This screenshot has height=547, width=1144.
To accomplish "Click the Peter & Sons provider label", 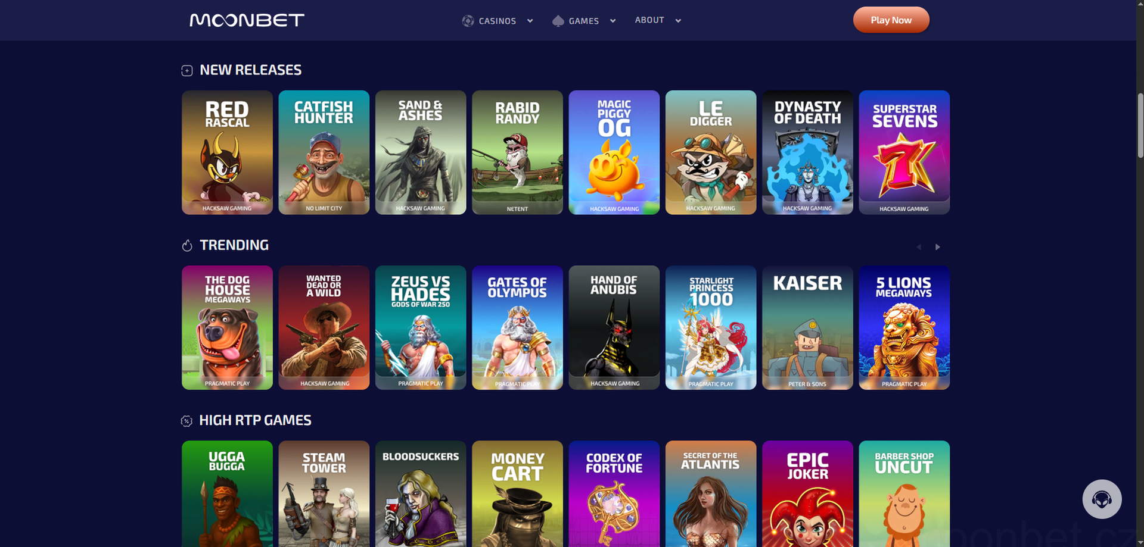I will pyautogui.click(x=807, y=384).
